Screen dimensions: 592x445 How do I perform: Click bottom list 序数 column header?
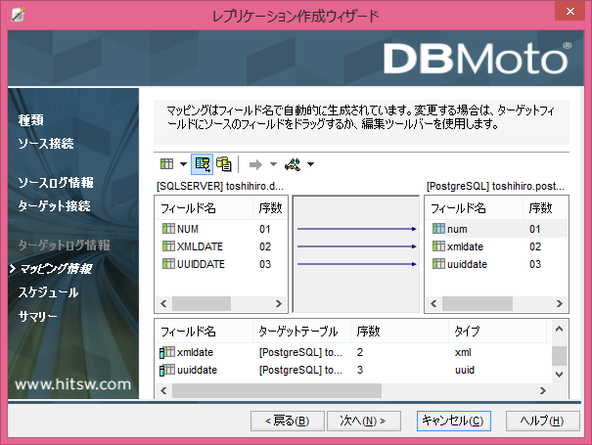coord(400,332)
